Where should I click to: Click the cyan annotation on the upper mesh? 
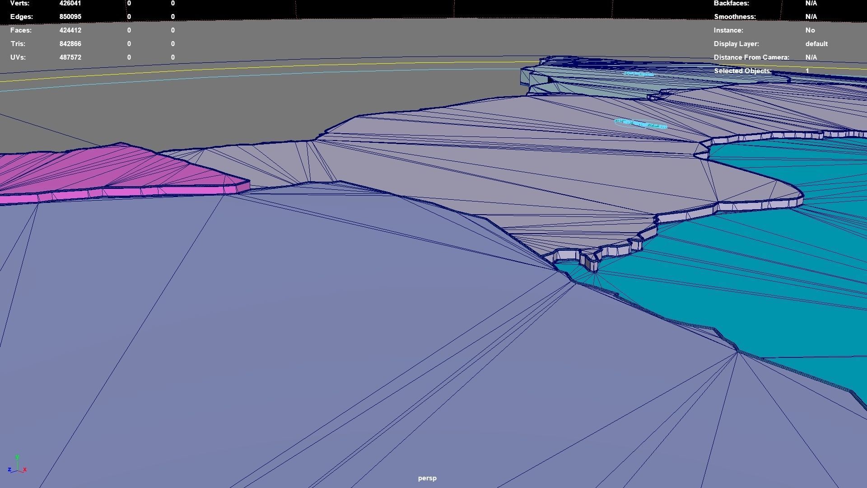pos(640,74)
